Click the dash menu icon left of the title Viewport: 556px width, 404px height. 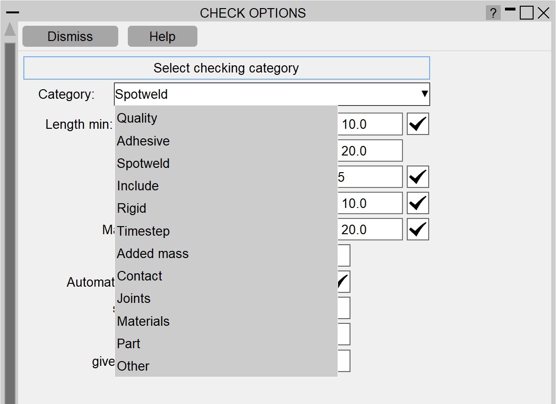click(13, 12)
